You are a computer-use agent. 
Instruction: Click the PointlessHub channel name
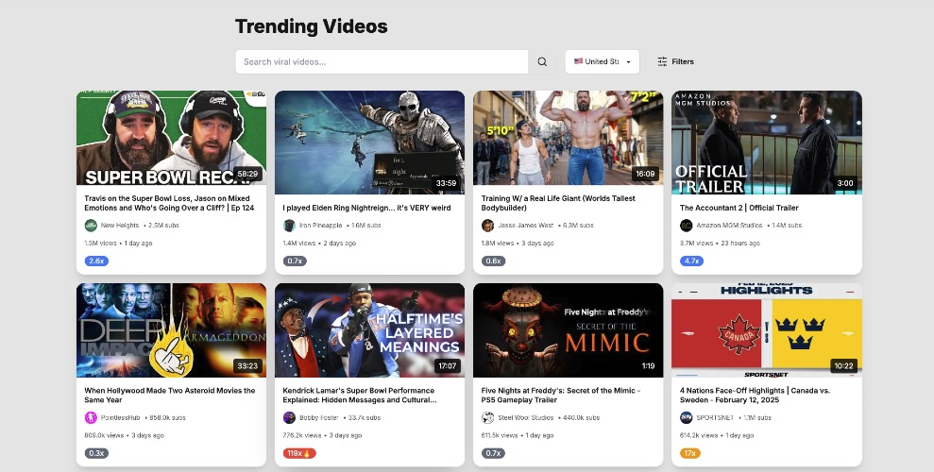point(120,417)
